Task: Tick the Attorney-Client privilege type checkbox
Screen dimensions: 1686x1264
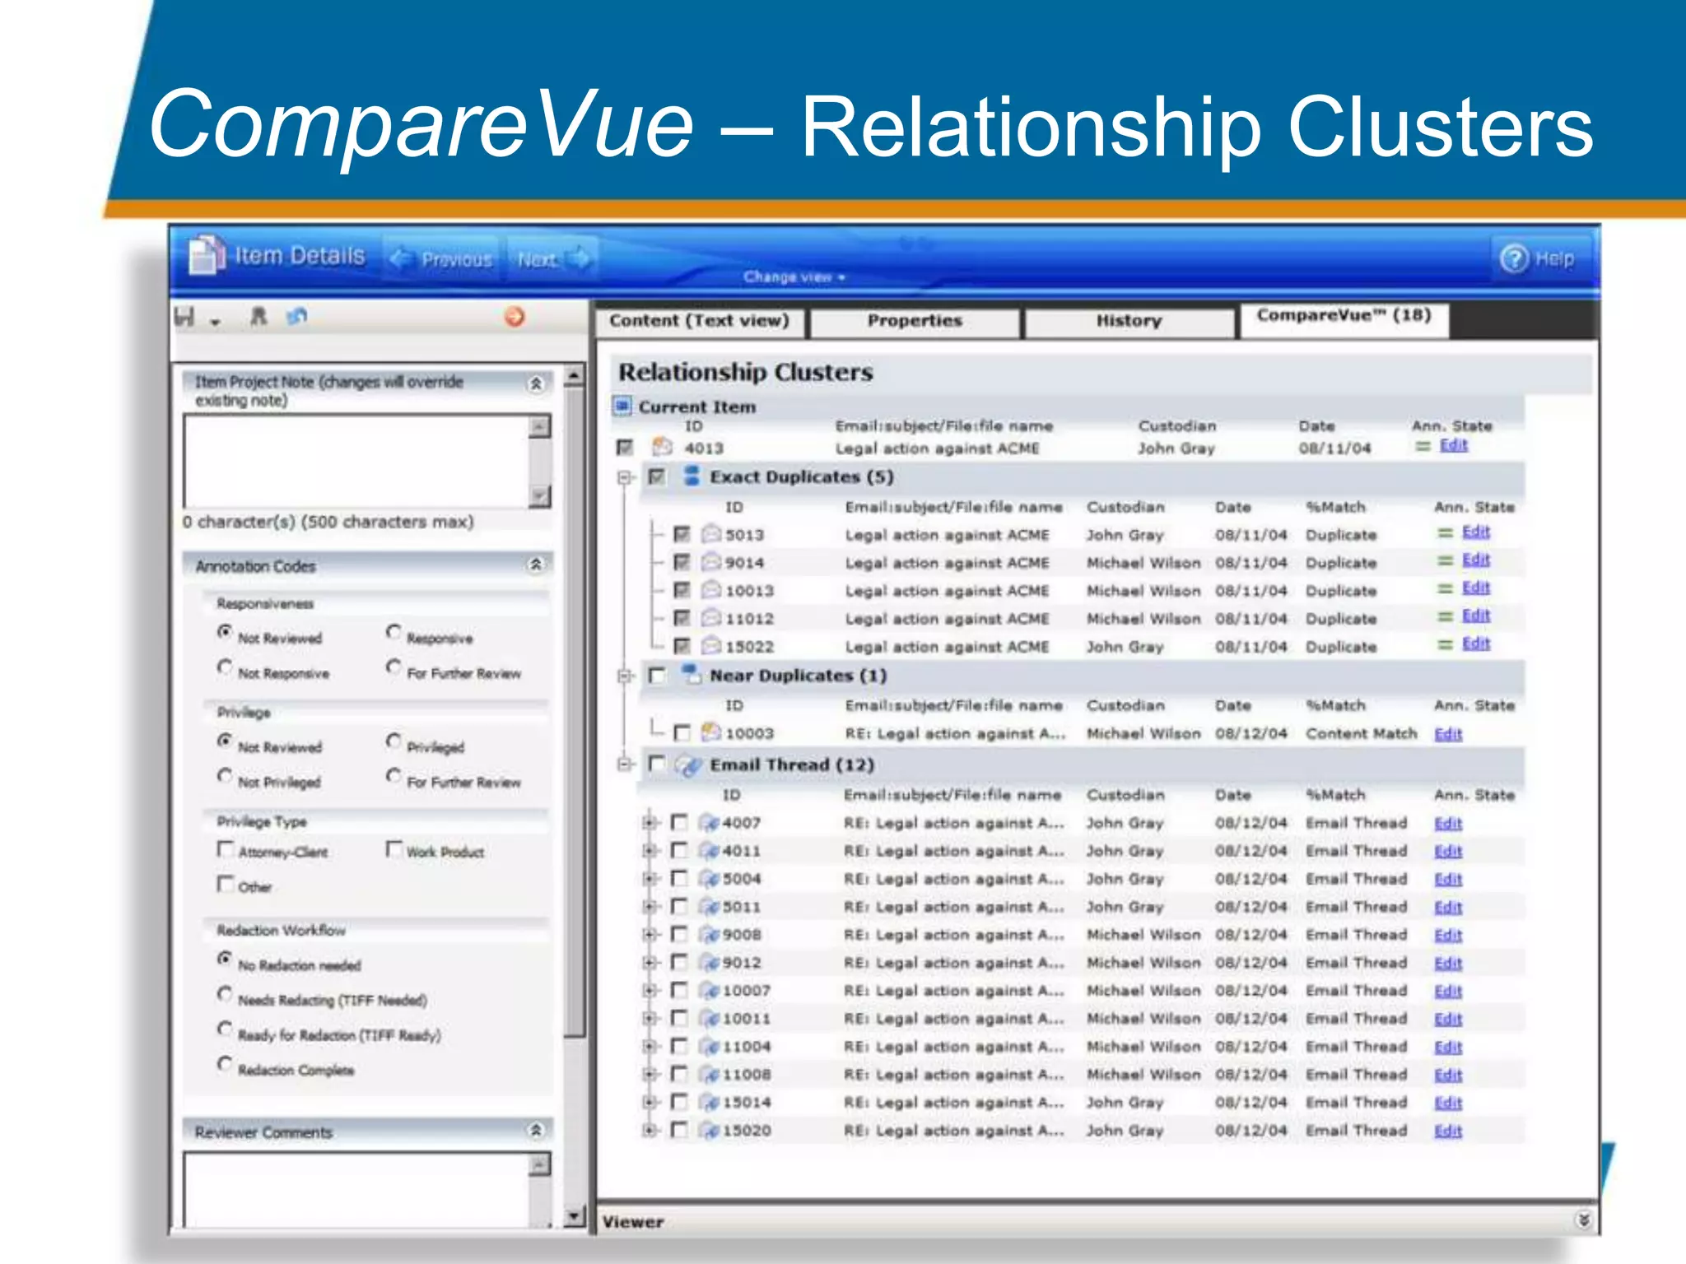Action: pyautogui.click(x=225, y=848)
